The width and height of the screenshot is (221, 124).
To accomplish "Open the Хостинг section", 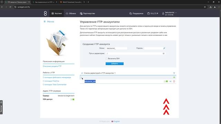I will 57,13.
